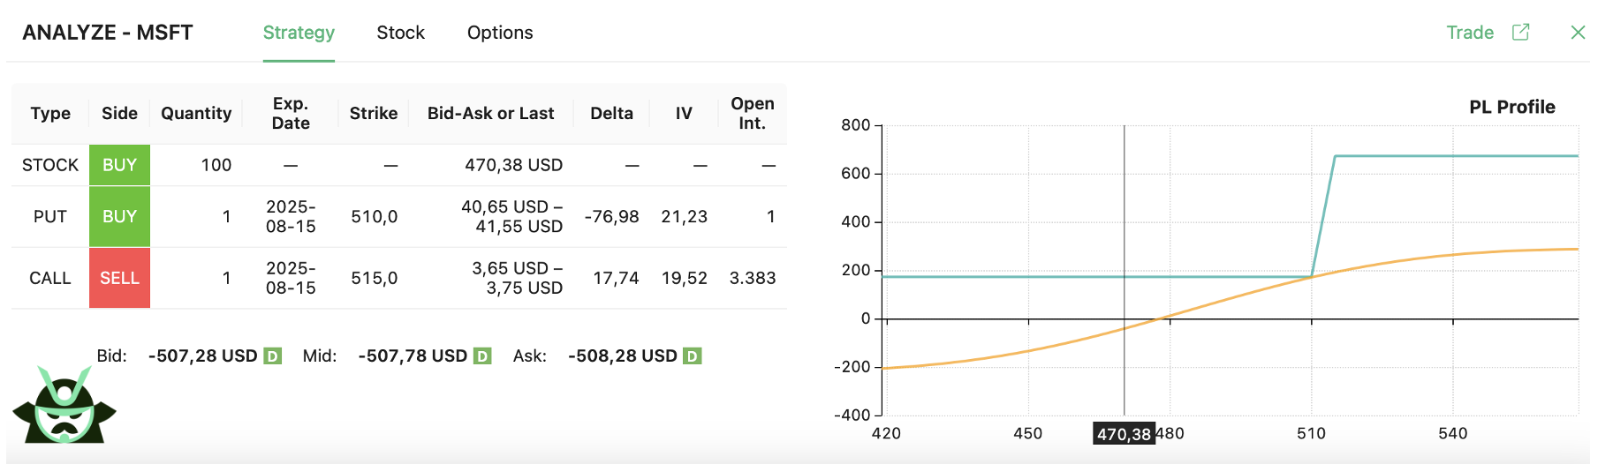
Task: Toggle the BUY side on PUT row
Action: pos(119,216)
